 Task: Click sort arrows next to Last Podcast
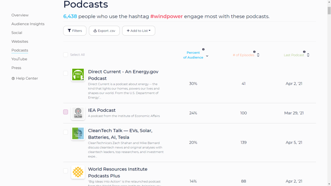click(308, 55)
